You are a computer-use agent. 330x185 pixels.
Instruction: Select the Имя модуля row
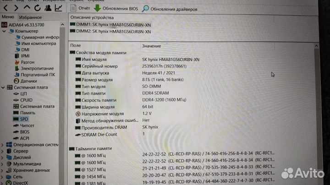point(137,60)
